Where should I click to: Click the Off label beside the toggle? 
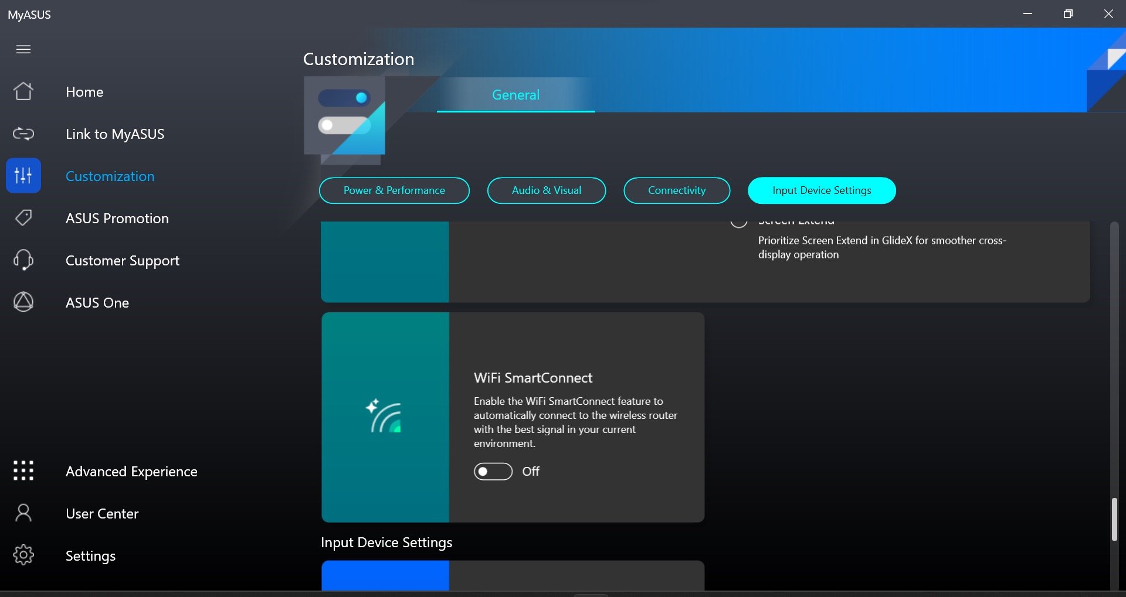tap(531, 472)
